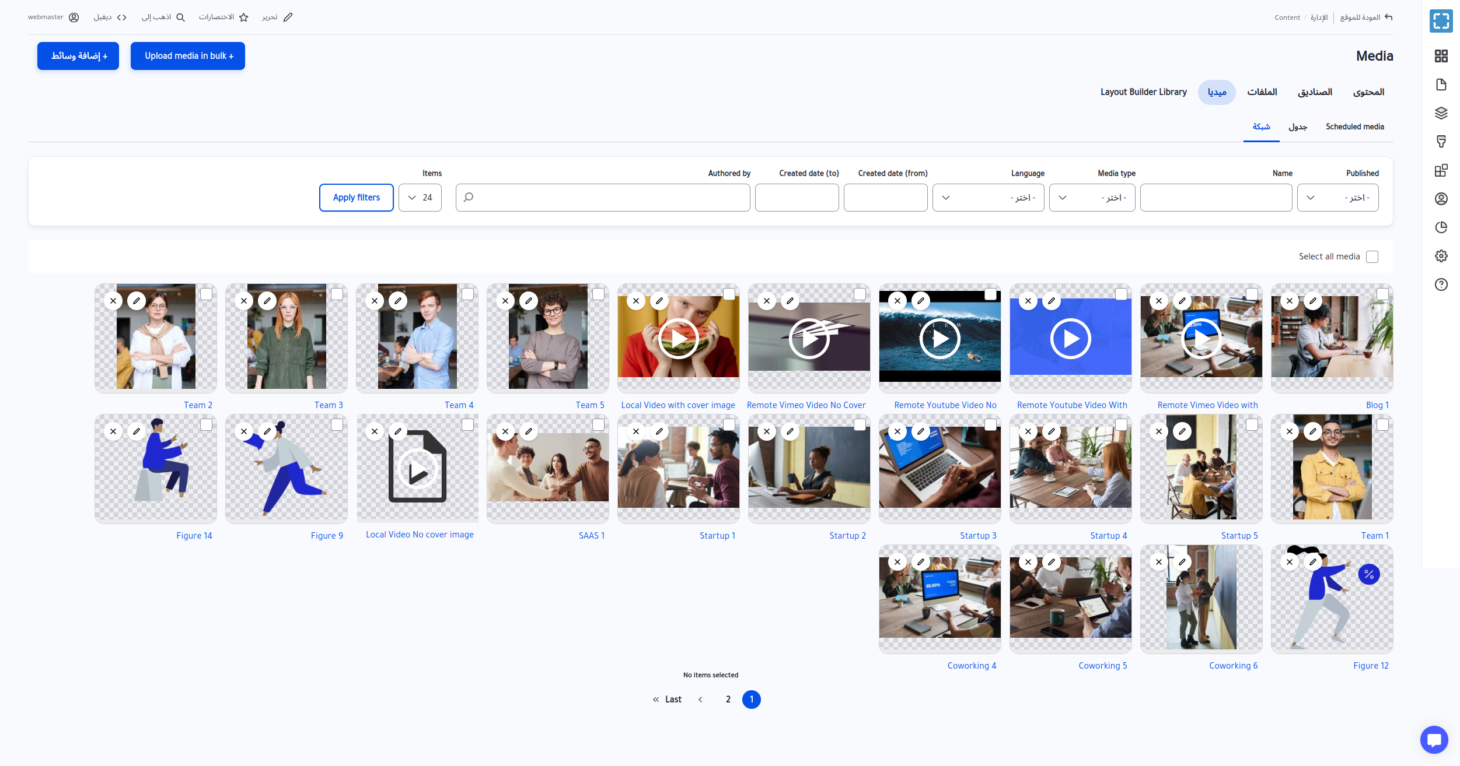This screenshot has width=1460, height=766.
Task: Click the pencil edit icon on Team 2
Action: click(x=137, y=301)
